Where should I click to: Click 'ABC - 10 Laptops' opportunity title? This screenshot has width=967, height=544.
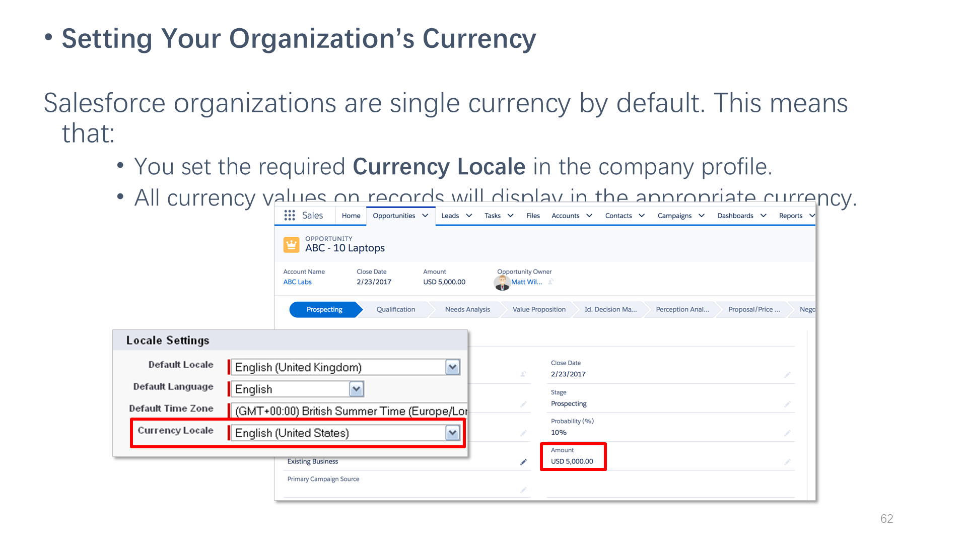point(344,248)
